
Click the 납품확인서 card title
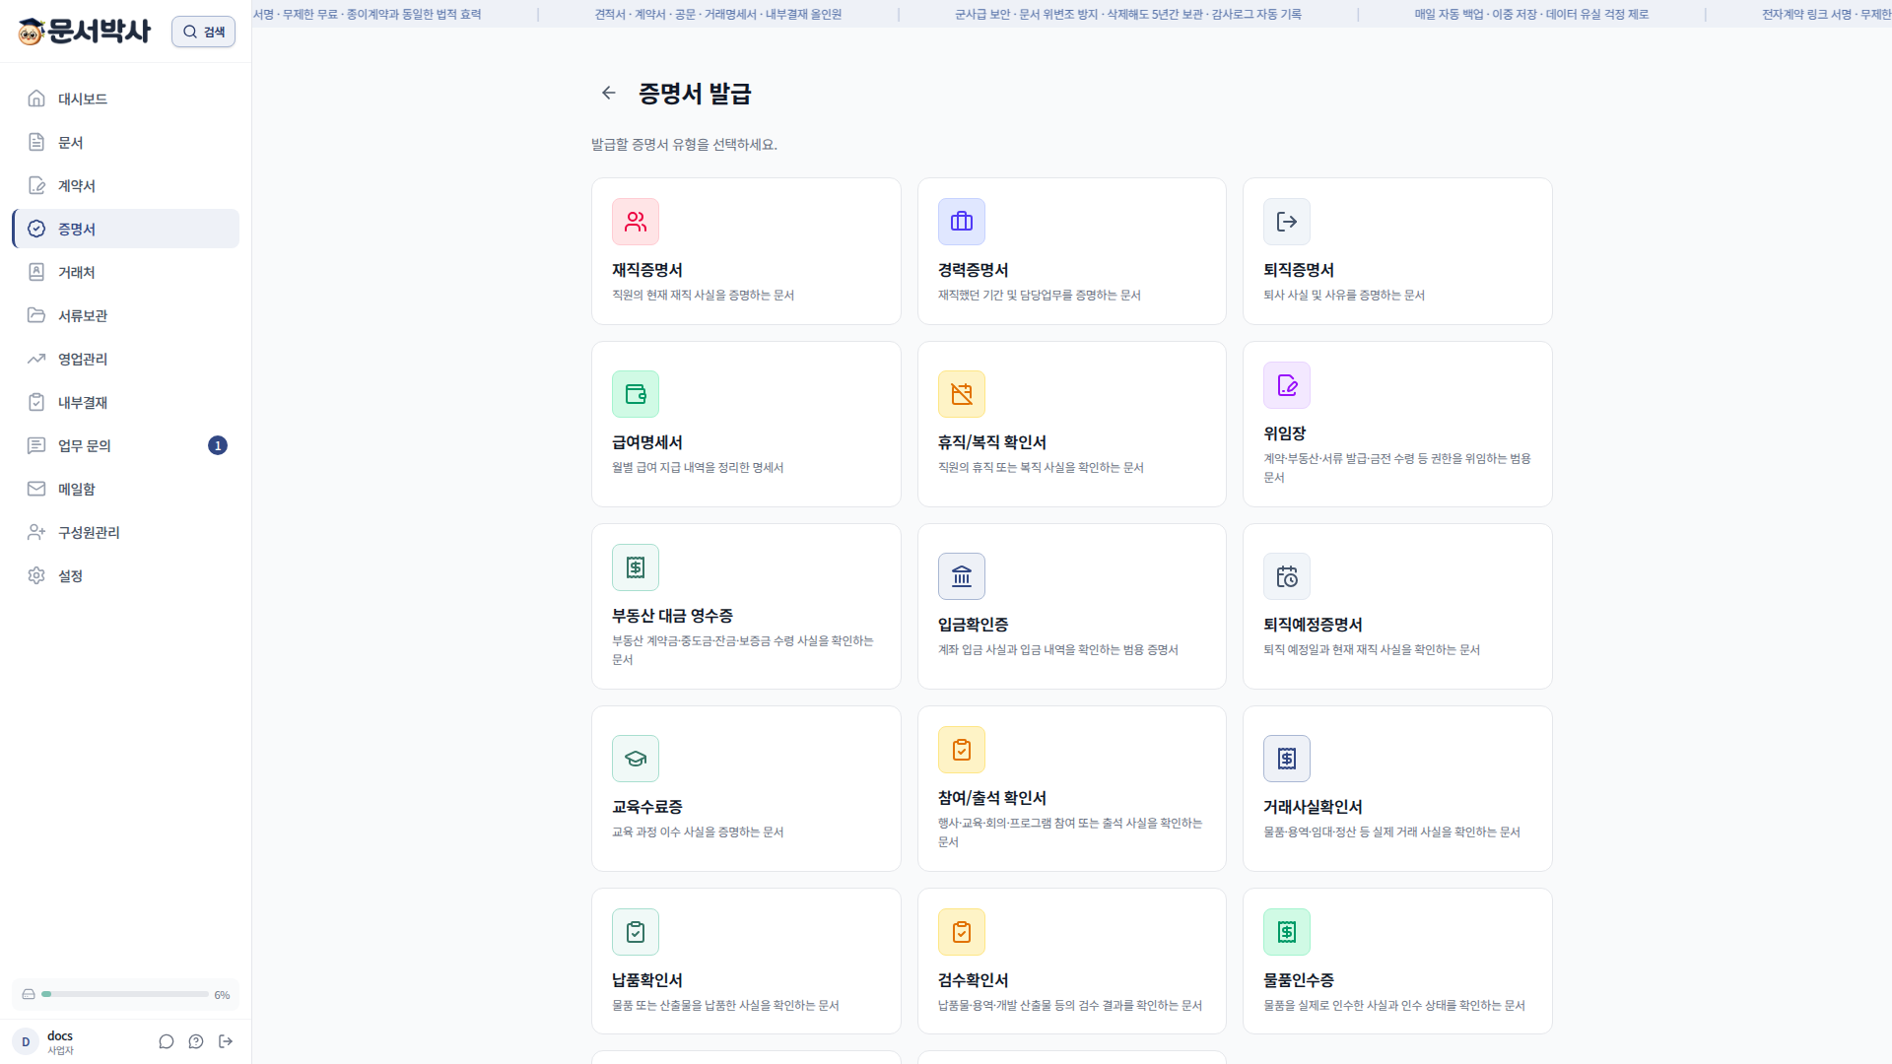pyautogui.click(x=647, y=980)
